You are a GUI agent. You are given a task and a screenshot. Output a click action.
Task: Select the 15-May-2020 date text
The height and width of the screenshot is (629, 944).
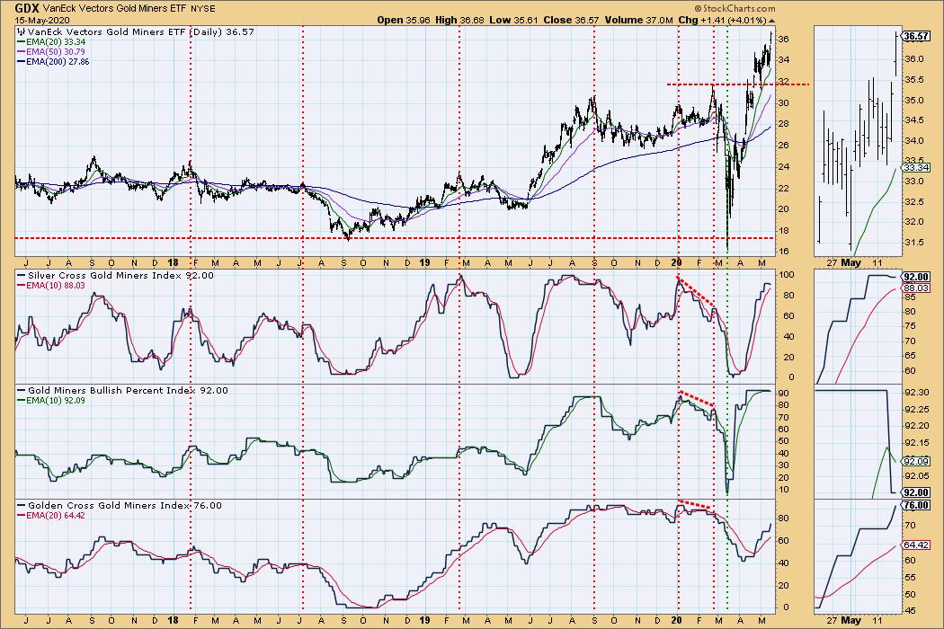coord(42,20)
